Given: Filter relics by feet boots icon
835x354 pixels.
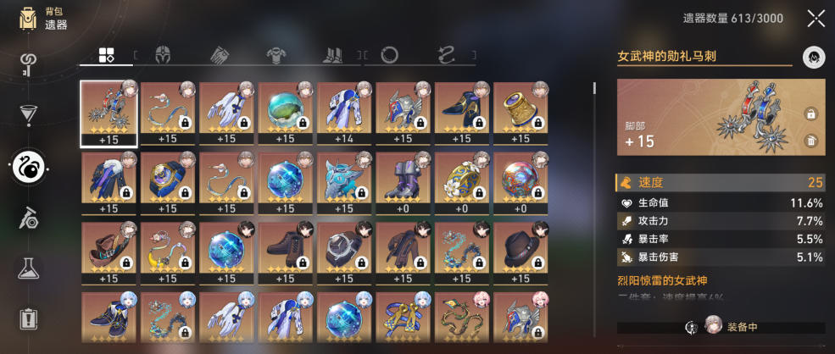Looking at the screenshot, I should [x=333, y=55].
